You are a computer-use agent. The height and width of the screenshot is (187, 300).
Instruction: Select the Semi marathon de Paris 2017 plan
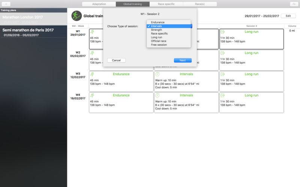click(x=33, y=32)
